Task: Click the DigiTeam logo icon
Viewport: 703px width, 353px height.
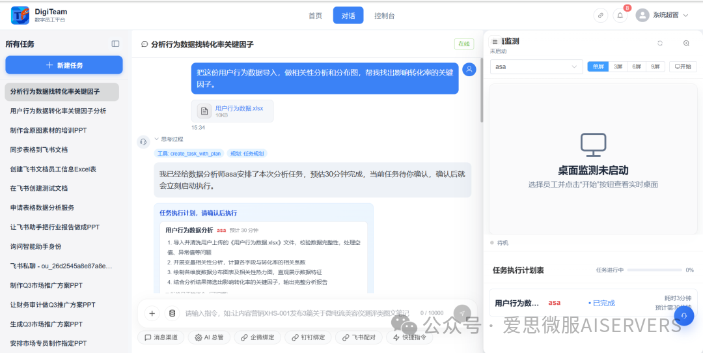Action: tap(20, 15)
